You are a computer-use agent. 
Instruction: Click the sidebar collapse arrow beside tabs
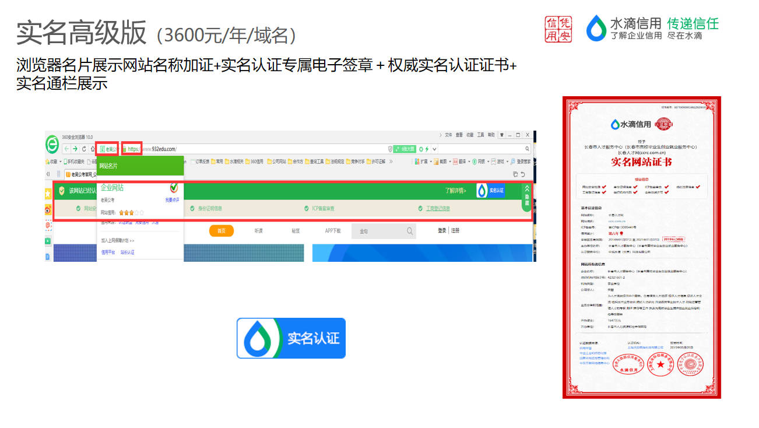tap(48, 174)
